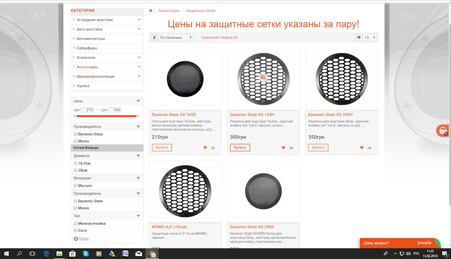Click minimum price field showing 215
Screen dimensions: 451x259
coord(87,110)
